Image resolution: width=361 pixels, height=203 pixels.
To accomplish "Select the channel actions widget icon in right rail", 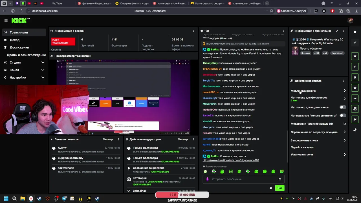I will 355,109.
